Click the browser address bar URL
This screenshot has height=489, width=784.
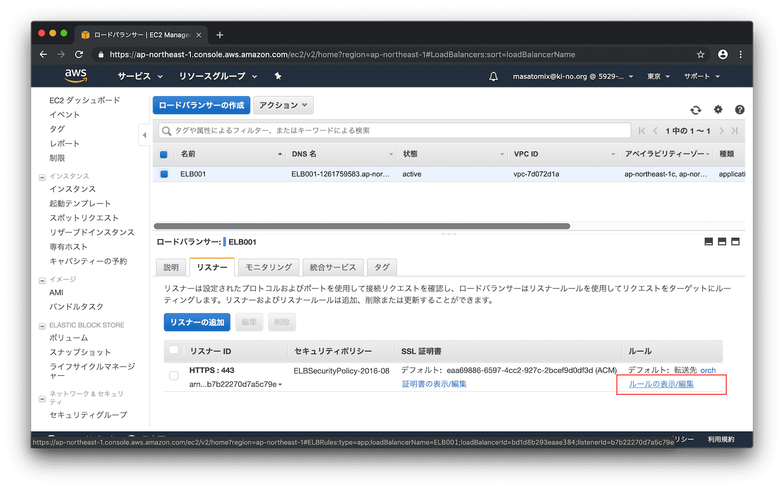pyautogui.click(x=342, y=54)
